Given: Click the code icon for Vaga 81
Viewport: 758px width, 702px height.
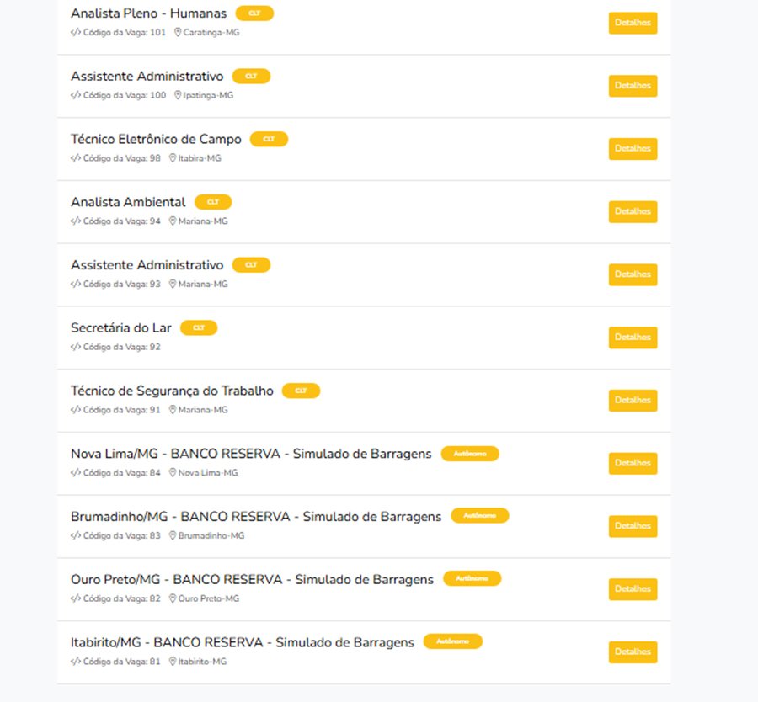Looking at the screenshot, I should click(x=76, y=661).
